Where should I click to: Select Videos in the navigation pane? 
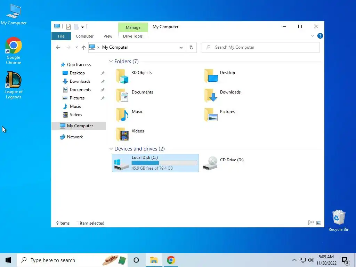coord(76,115)
